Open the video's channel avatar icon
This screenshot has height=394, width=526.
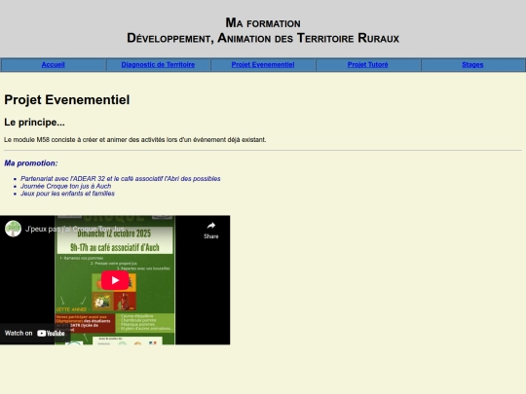pyautogui.click(x=13, y=229)
